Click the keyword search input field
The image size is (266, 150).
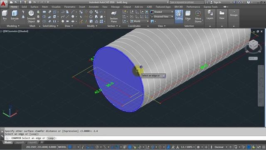tap(187, 2)
